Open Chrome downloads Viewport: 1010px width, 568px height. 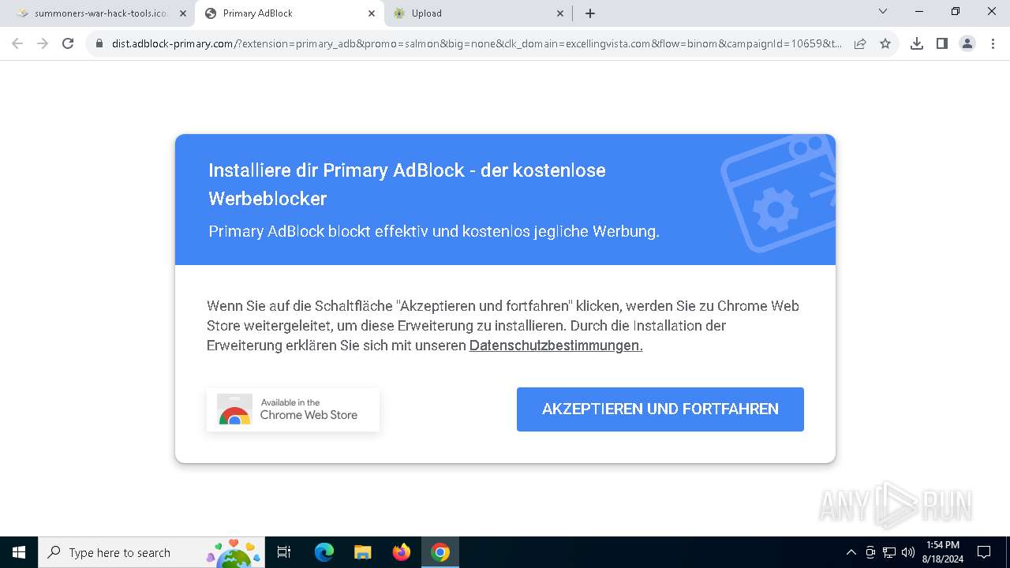click(916, 43)
